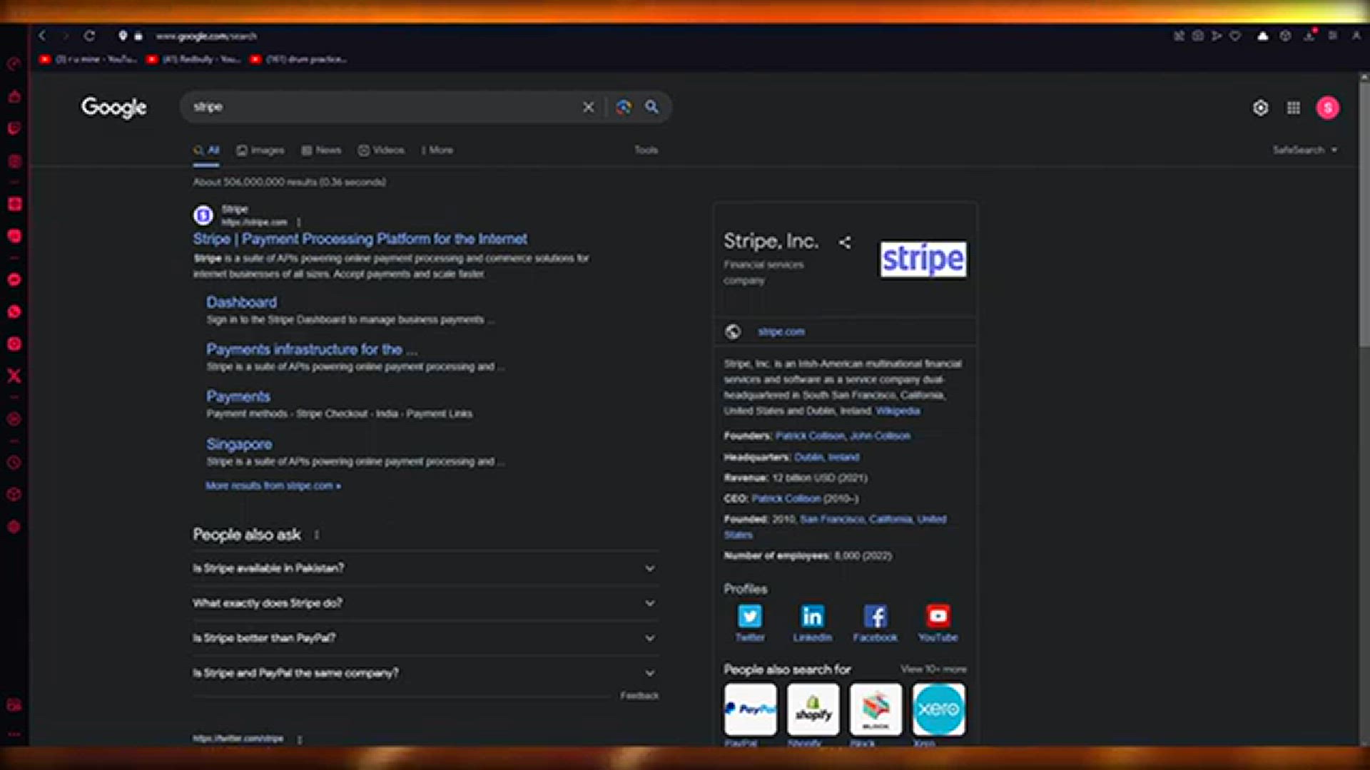The width and height of the screenshot is (1370, 770).
Task: Open Stripe's Twitter profile icon
Action: [x=749, y=616]
